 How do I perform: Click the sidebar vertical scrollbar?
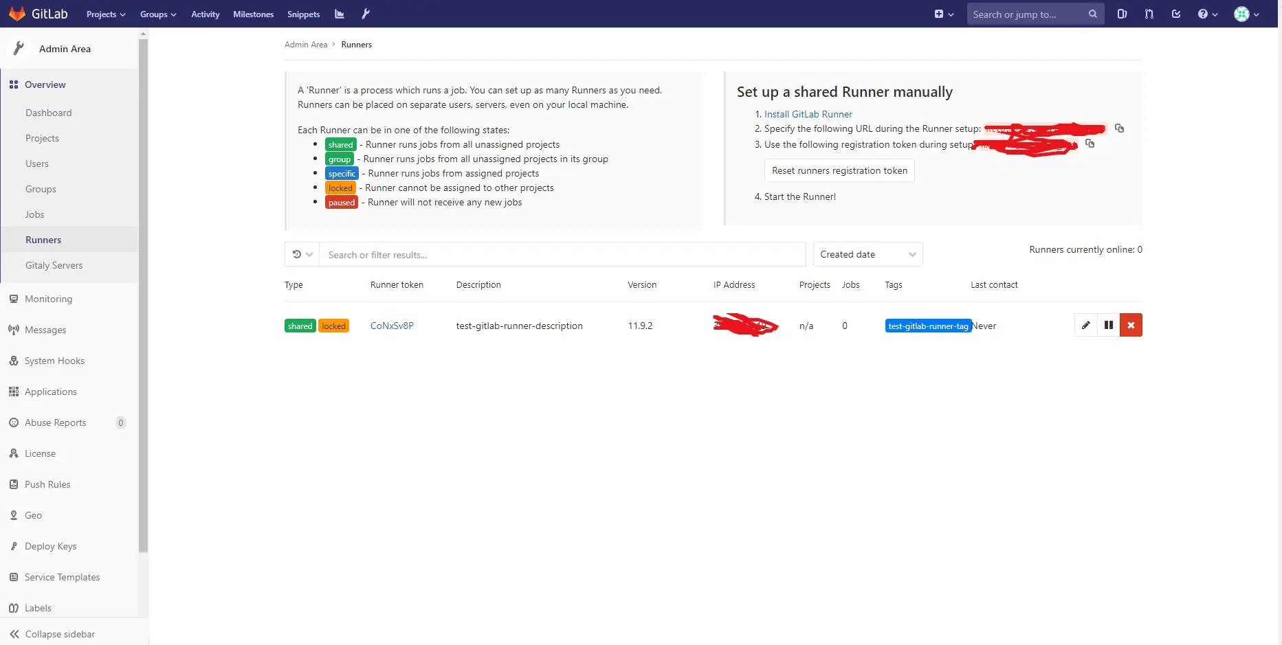143,295
